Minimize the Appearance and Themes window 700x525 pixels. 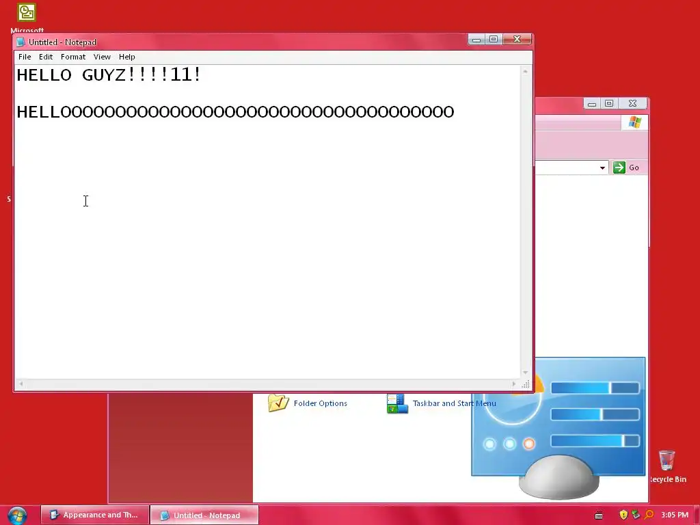(x=592, y=104)
